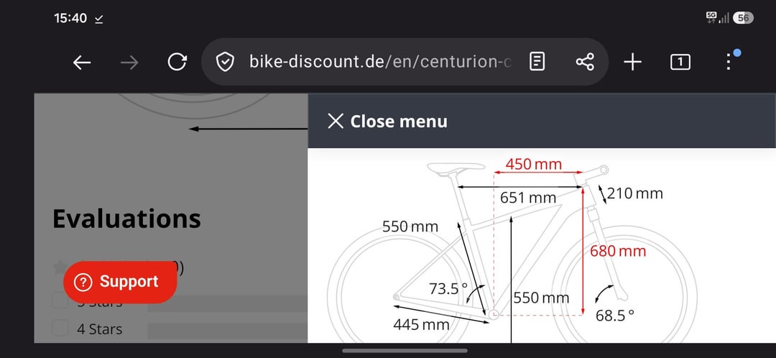Open site security shield icon
The image size is (776, 358).
(225, 63)
